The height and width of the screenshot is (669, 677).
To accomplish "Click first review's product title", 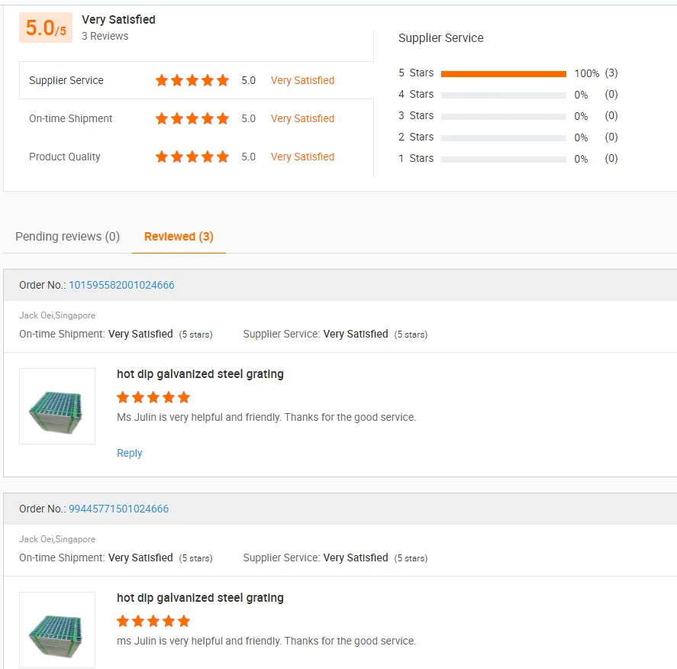I will [200, 374].
